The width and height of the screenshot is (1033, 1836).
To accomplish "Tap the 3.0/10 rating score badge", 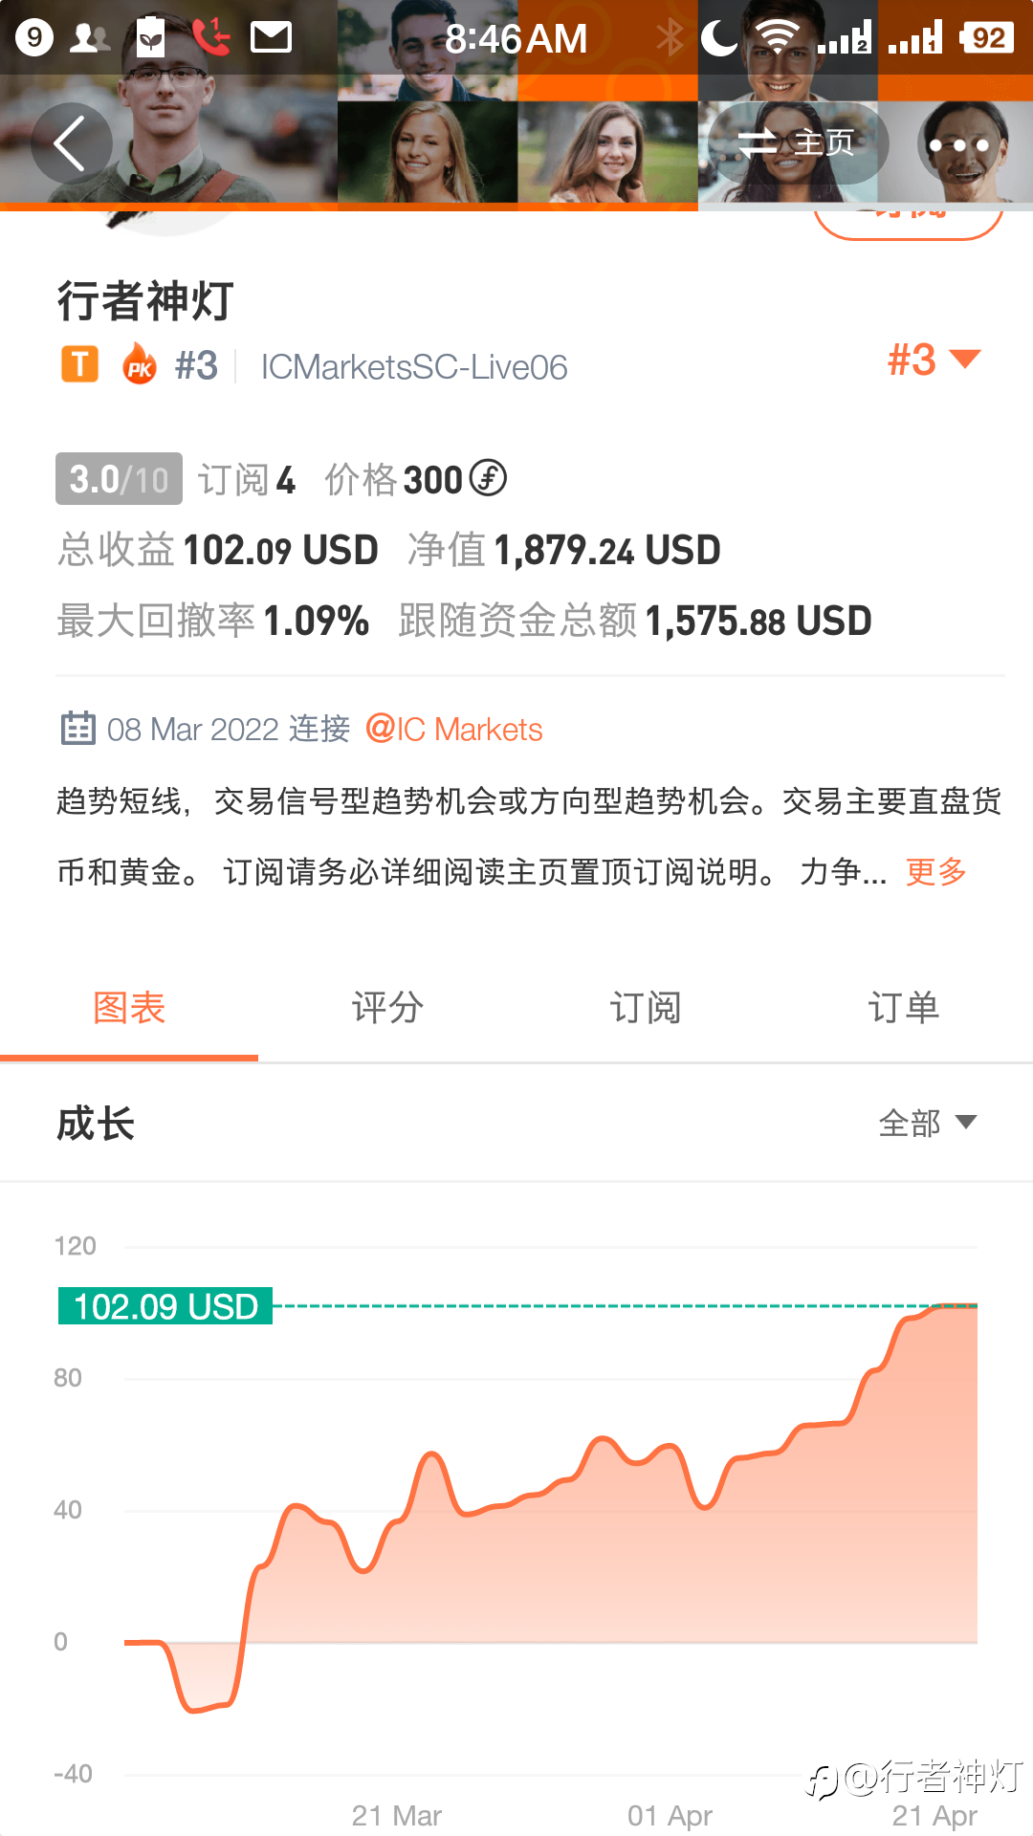I will (119, 478).
